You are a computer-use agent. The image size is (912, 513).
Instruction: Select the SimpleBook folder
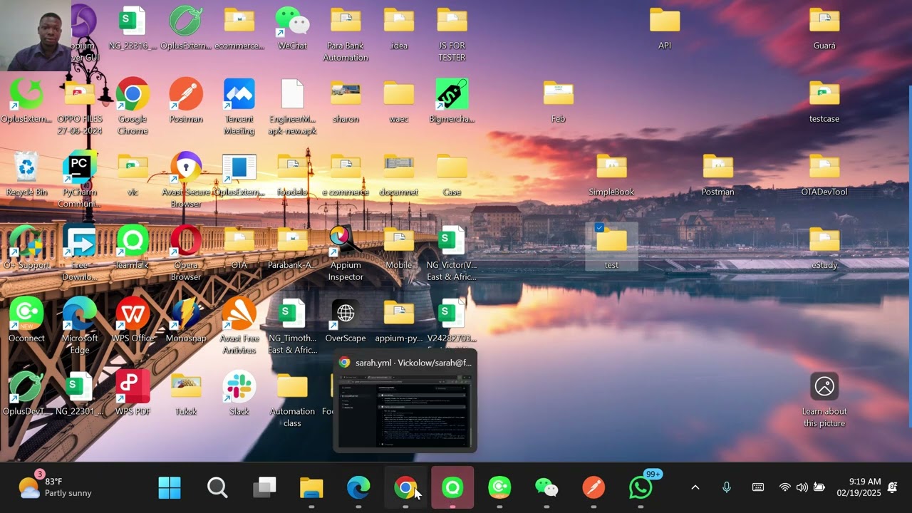point(611,173)
